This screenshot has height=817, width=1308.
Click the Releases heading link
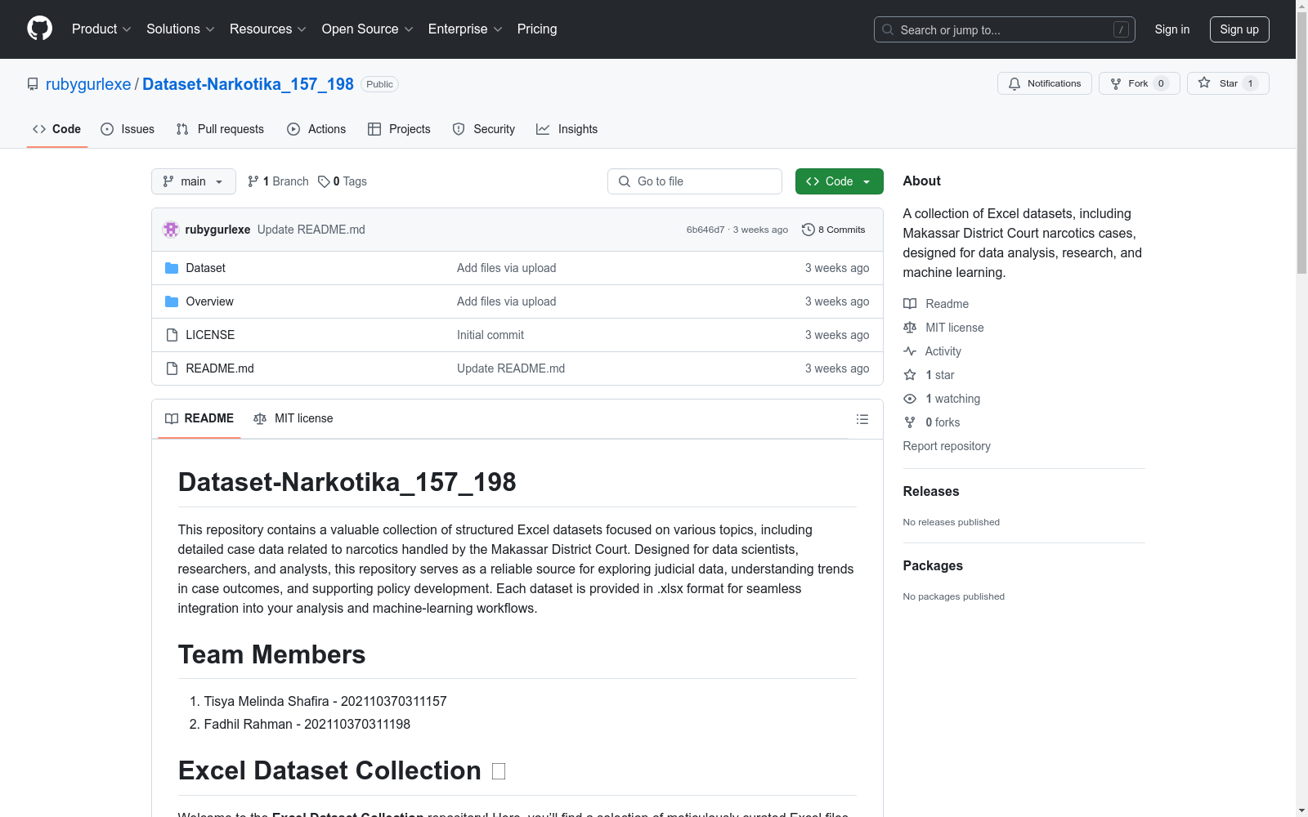(931, 491)
